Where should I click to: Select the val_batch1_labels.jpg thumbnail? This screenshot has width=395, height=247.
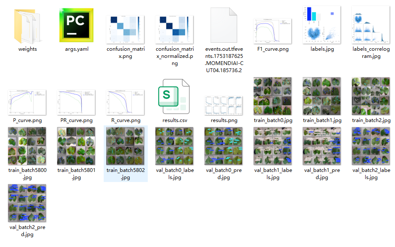(x=272, y=146)
